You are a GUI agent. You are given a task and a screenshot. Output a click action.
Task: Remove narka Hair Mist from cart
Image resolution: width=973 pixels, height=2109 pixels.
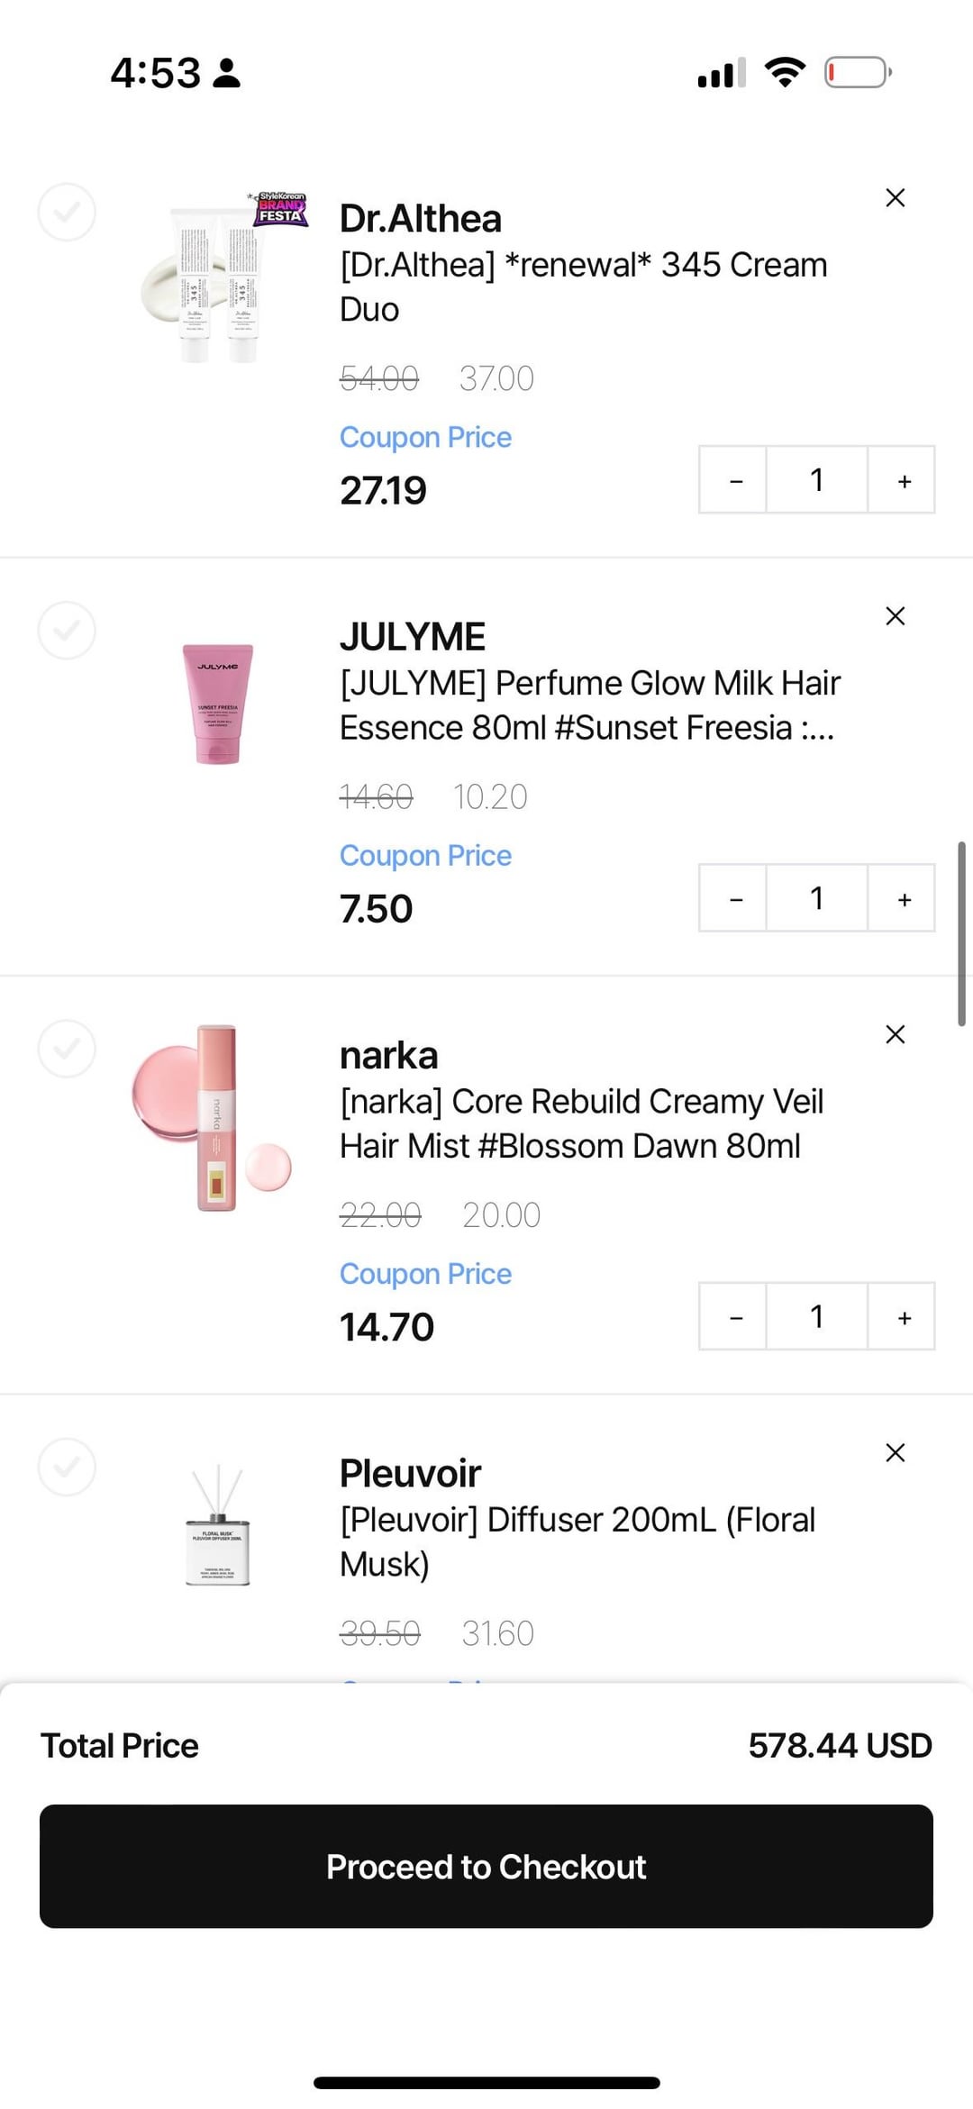(895, 1034)
